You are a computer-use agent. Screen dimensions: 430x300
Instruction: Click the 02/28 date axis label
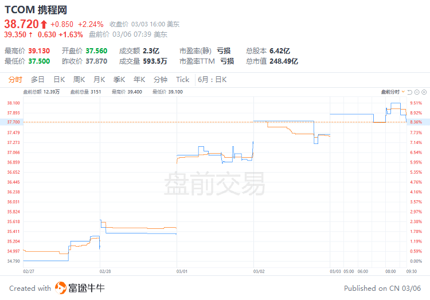105,271
